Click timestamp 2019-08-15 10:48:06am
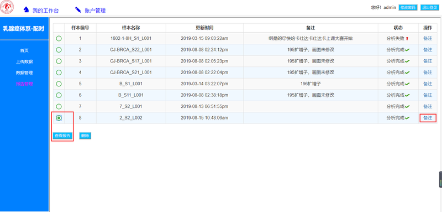The height and width of the screenshot is (212, 442). (204, 118)
